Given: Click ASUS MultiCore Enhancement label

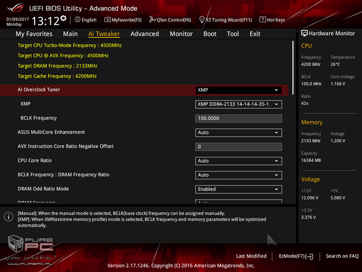Looking at the screenshot, I should coord(51,132).
